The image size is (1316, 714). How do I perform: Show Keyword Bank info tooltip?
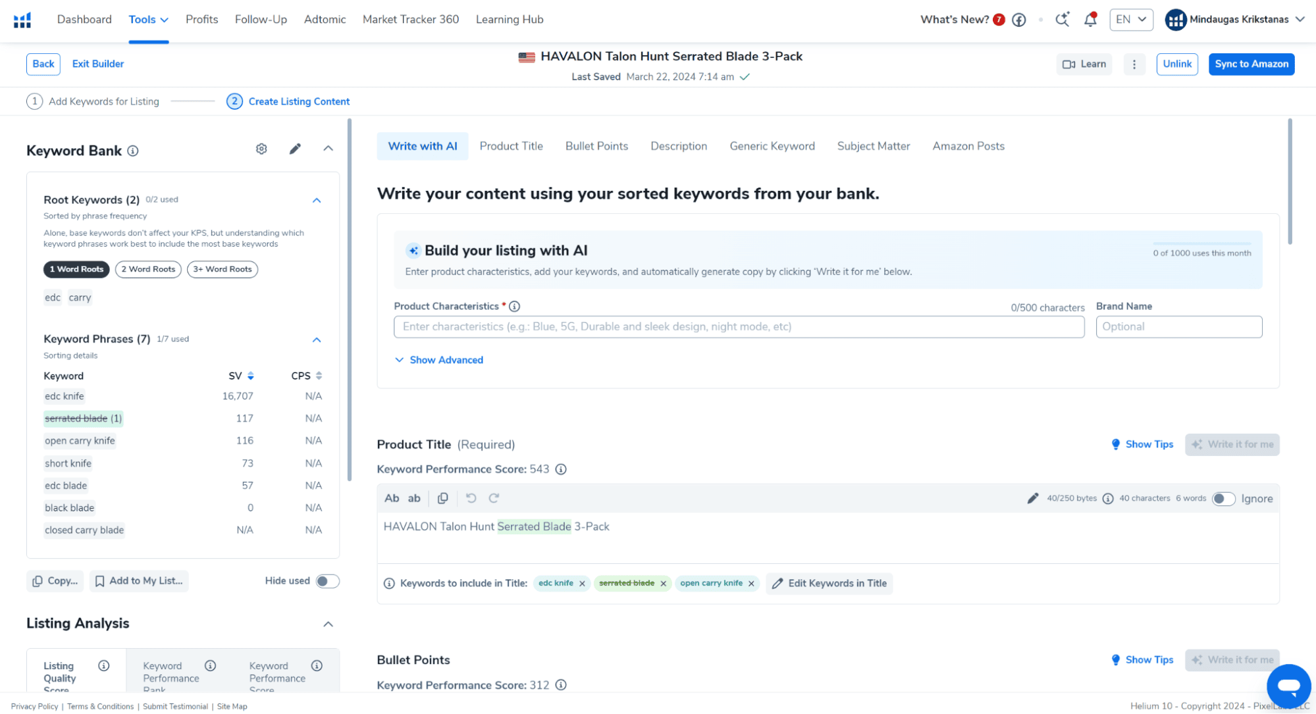coord(133,151)
